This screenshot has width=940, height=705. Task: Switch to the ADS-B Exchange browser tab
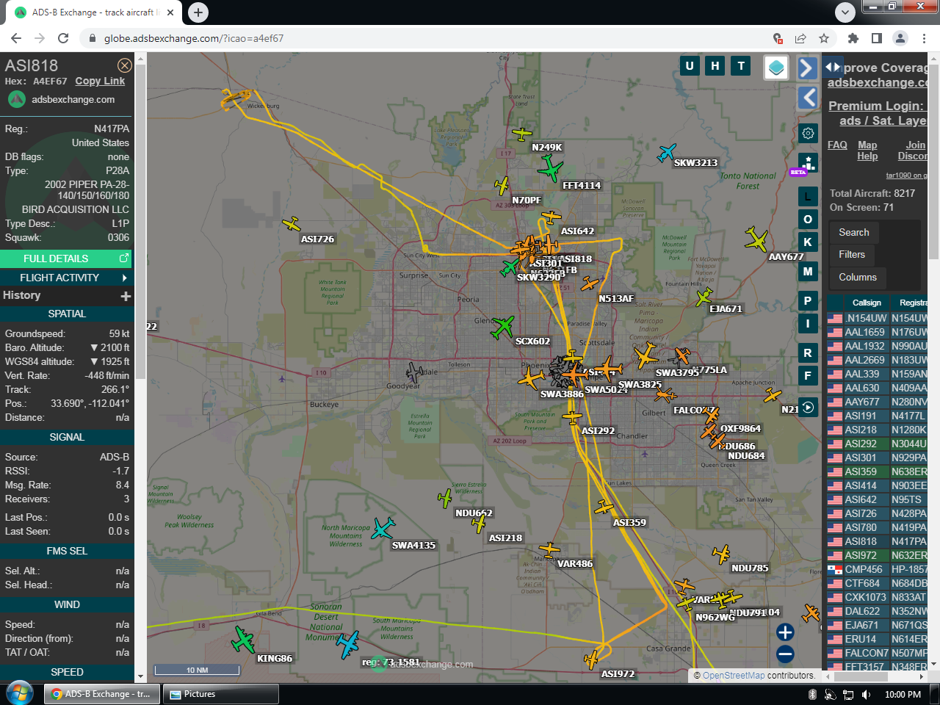95,12
